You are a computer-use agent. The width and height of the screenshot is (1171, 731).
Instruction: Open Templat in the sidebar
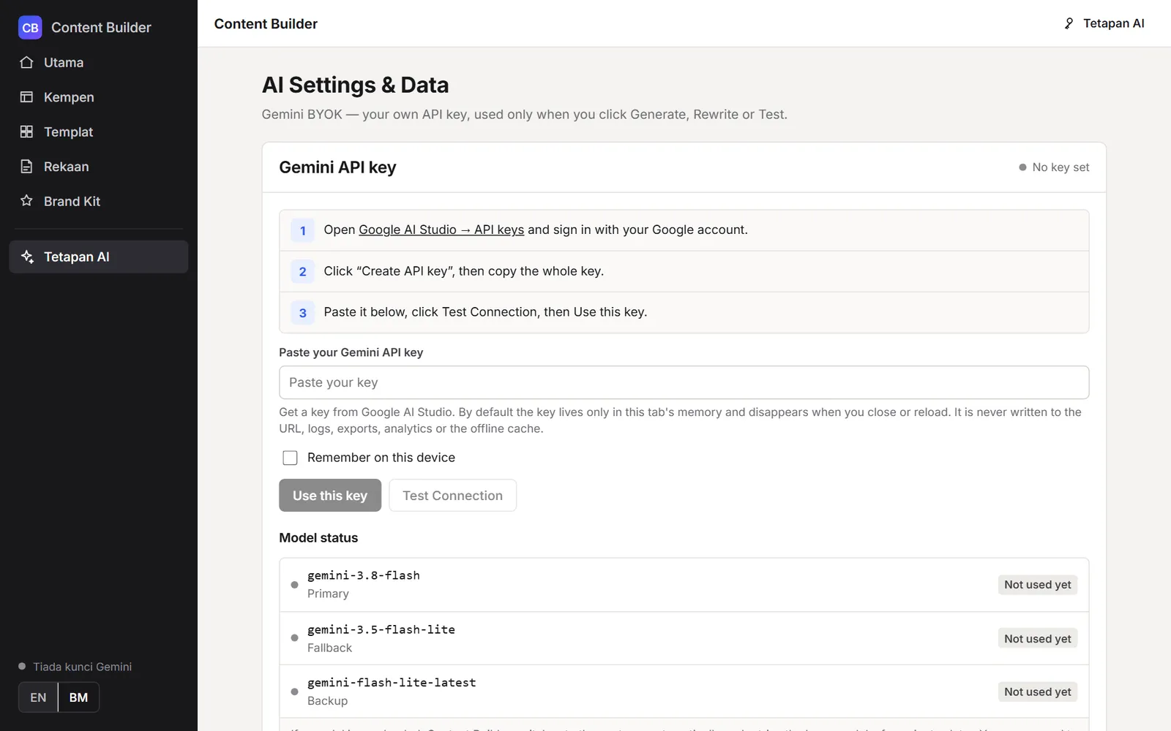pos(99,132)
